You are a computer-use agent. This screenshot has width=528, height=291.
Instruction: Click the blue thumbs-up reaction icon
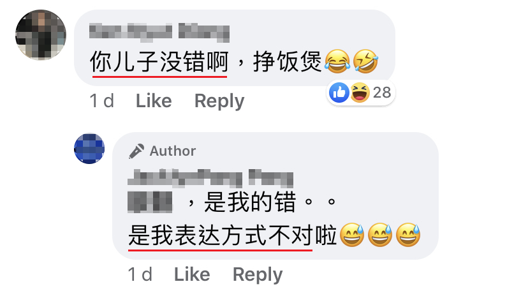click(339, 93)
